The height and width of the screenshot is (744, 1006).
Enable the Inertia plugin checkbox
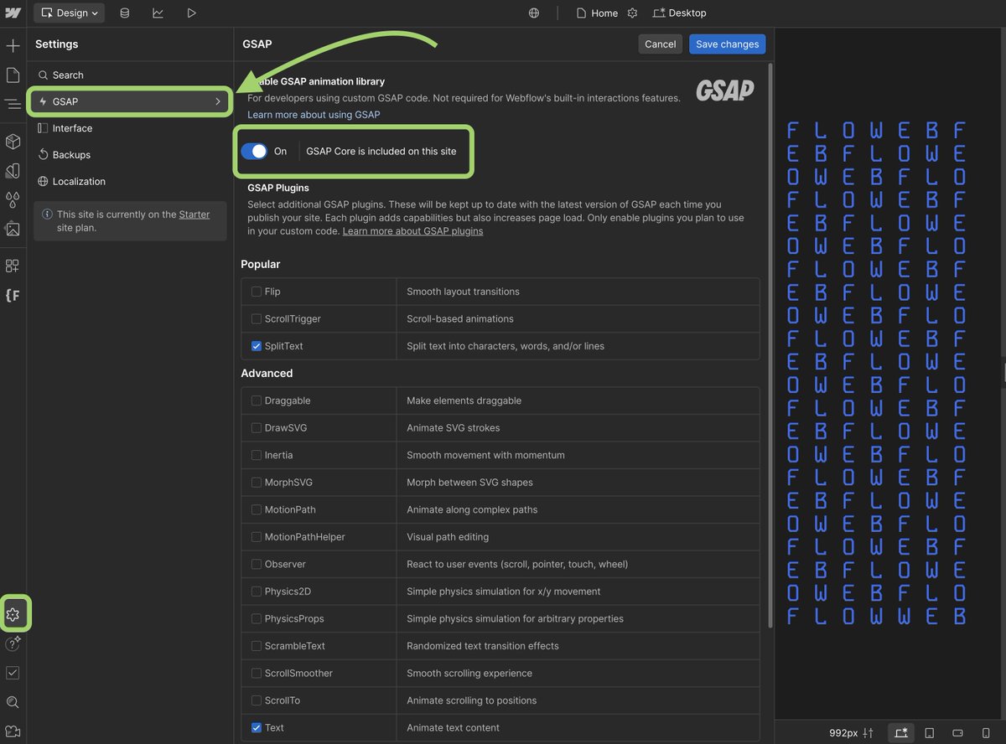point(257,455)
